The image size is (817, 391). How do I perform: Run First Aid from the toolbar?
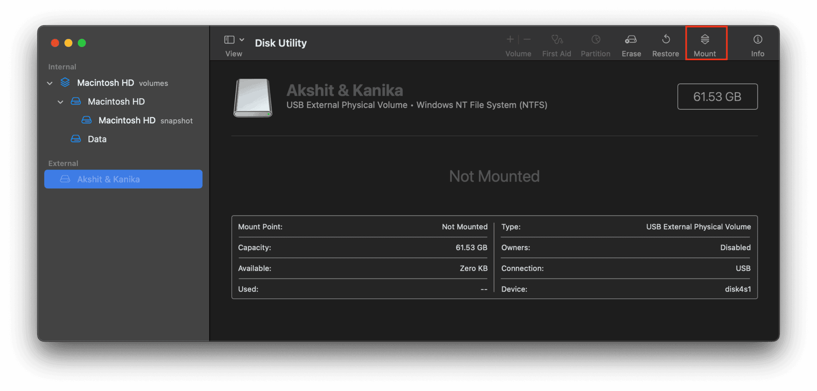tap(557, 39)
